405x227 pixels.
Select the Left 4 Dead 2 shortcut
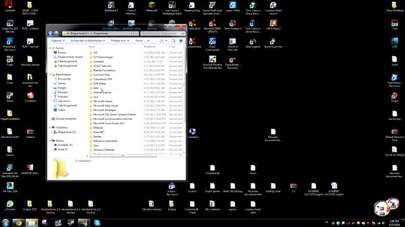click(x=273, y=25)
